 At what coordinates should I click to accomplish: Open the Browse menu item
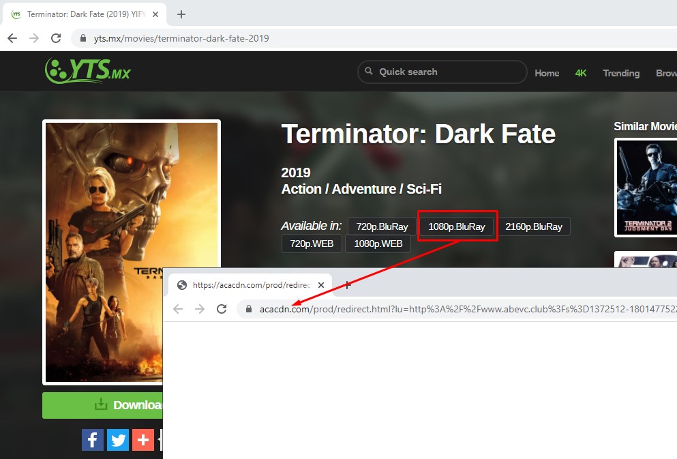666,73
